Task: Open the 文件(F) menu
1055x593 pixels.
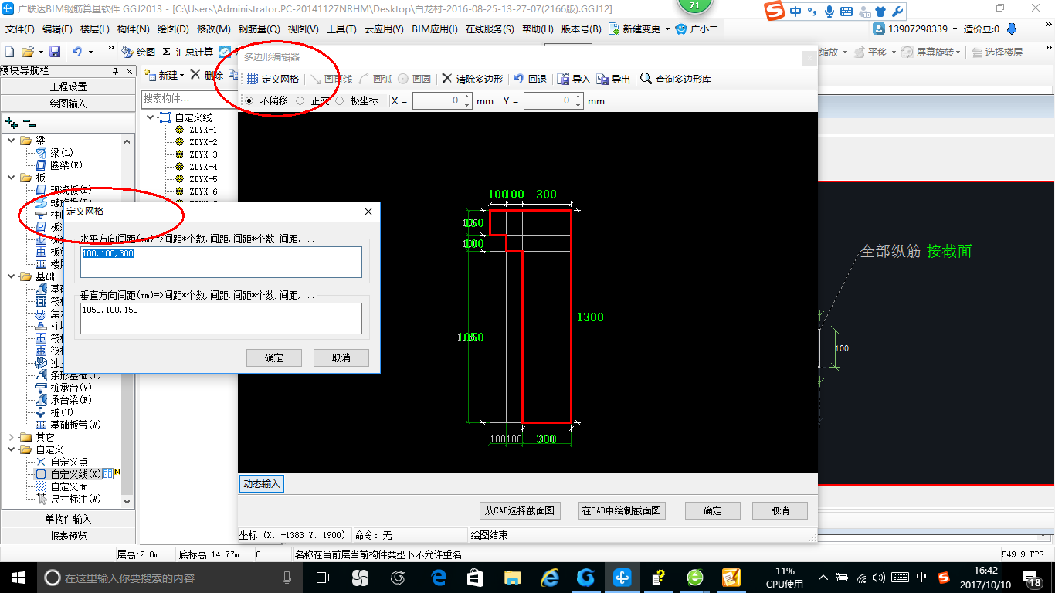Action: [x=20, y=29]
